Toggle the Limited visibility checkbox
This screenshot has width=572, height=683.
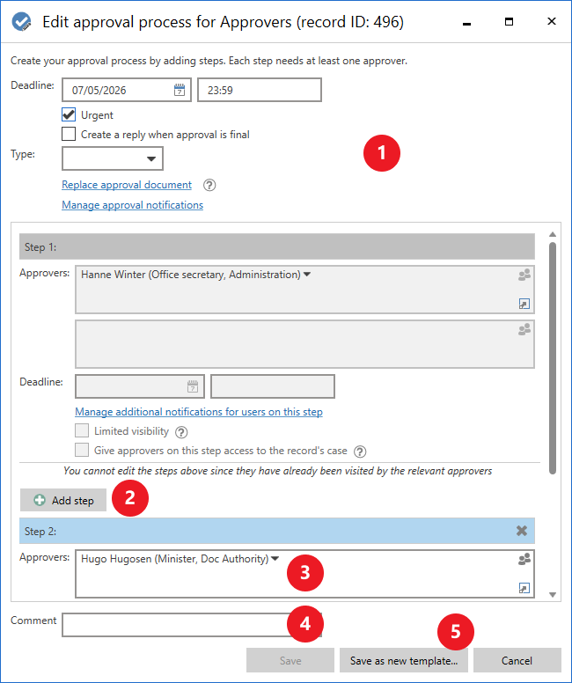pos(82,430)
